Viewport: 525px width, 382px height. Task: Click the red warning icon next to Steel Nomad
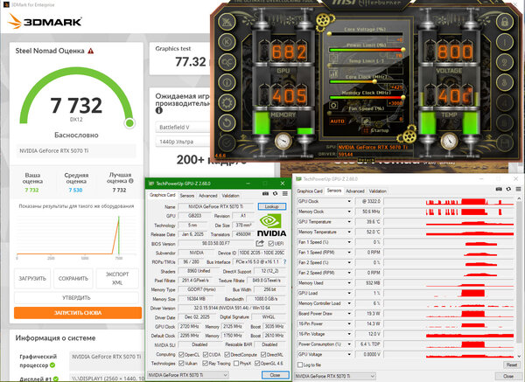91,52
